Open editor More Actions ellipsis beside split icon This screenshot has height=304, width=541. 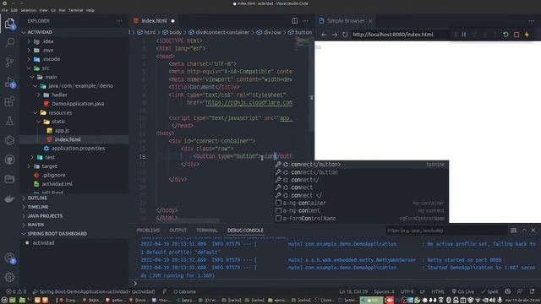[x=305, y=20]
